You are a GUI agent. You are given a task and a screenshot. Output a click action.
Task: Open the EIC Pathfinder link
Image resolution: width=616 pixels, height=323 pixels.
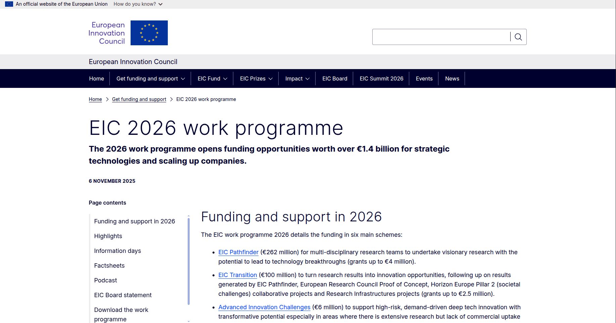pos(238,252)
